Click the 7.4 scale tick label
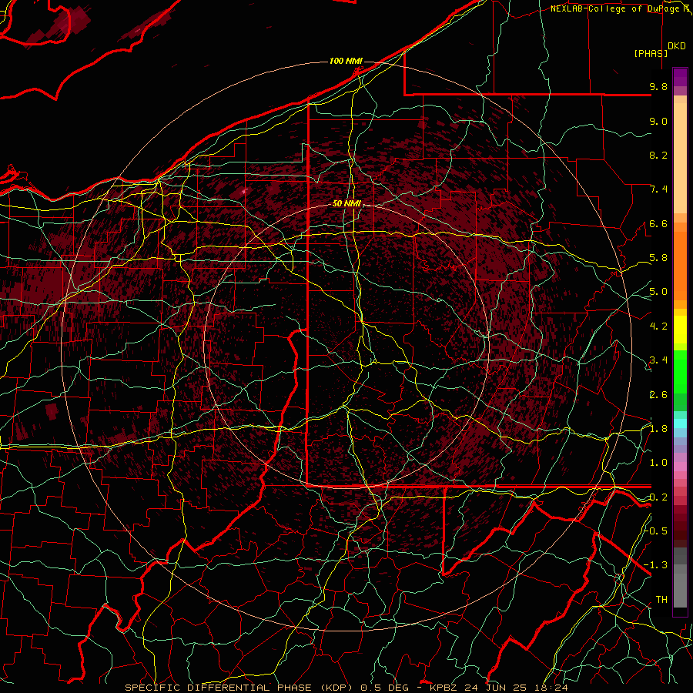Image resolution: width=693 pixels, height=693 pixels. [658, 189]
